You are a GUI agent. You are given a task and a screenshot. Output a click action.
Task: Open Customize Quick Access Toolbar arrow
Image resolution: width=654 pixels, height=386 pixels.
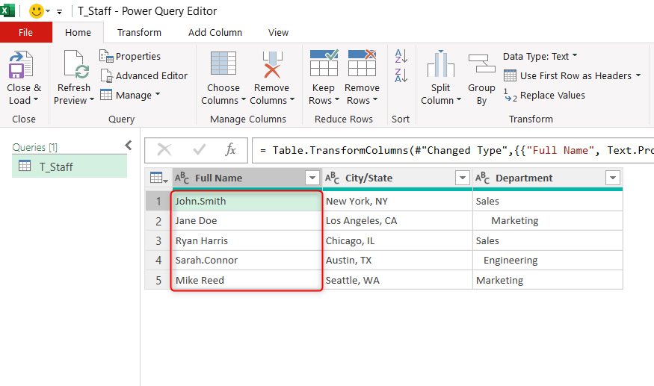60,12
